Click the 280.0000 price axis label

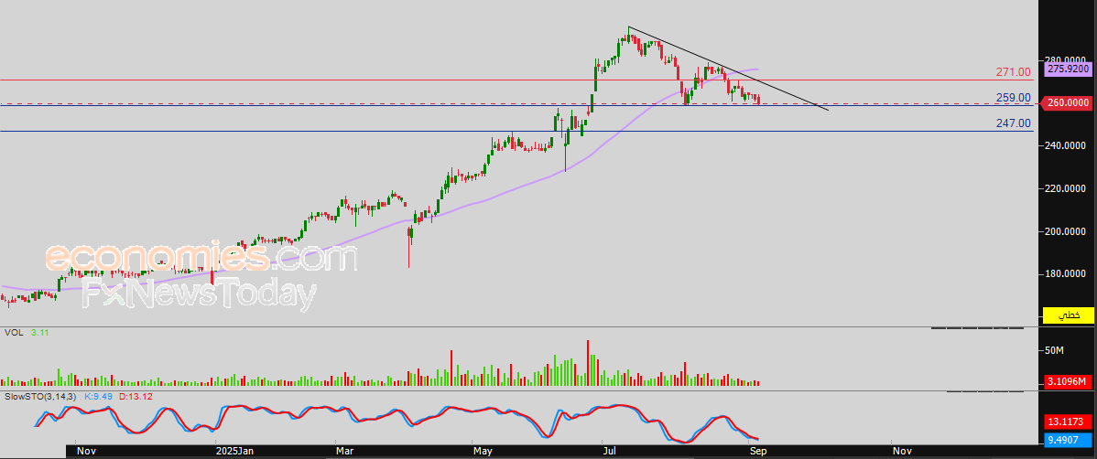pos(1066,59)
